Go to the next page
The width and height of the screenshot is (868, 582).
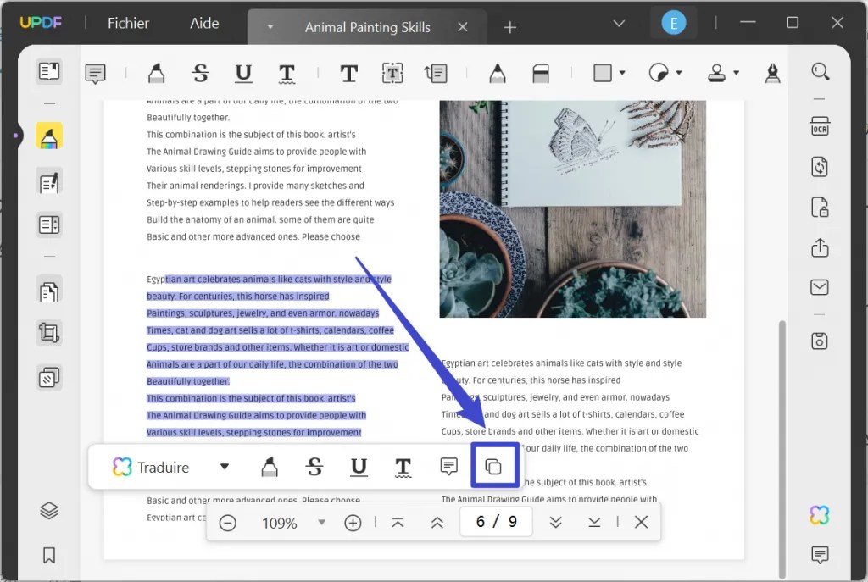point(555,522)
